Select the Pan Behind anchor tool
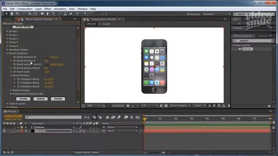 coord(36,14)
